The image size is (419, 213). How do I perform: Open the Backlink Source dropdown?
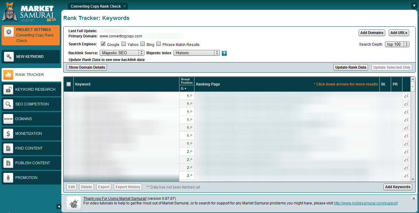tap(122, 53)
